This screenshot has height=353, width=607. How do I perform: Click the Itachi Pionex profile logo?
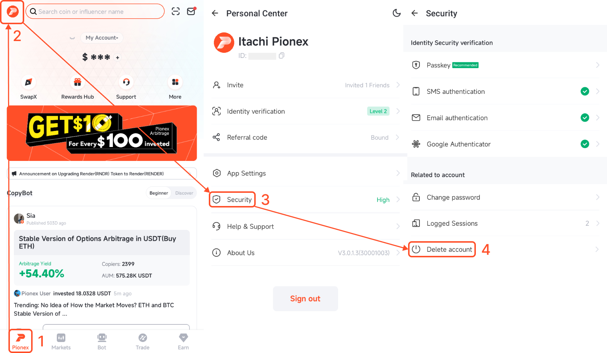(224, 43)
